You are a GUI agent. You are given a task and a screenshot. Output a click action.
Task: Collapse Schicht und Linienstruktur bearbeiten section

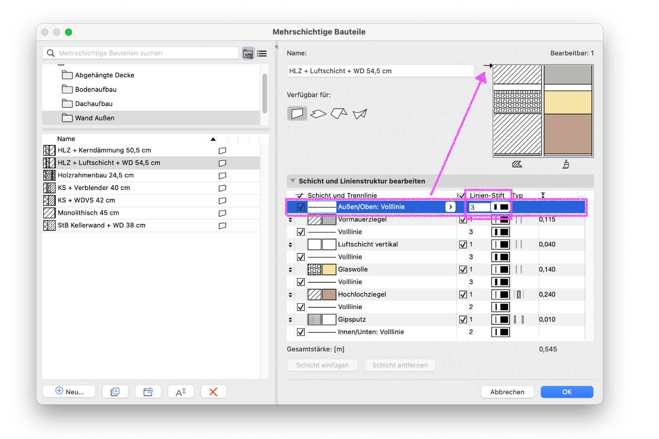[x=293, y=181]
